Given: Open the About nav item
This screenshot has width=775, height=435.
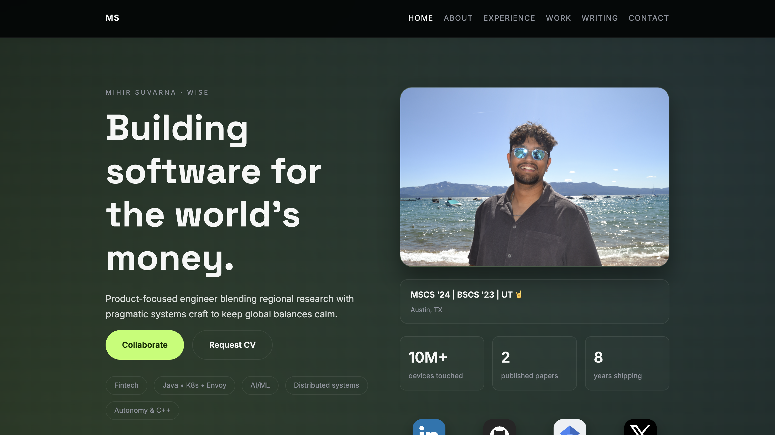Looking at the screenshot, I should click(x=458, y=18).
